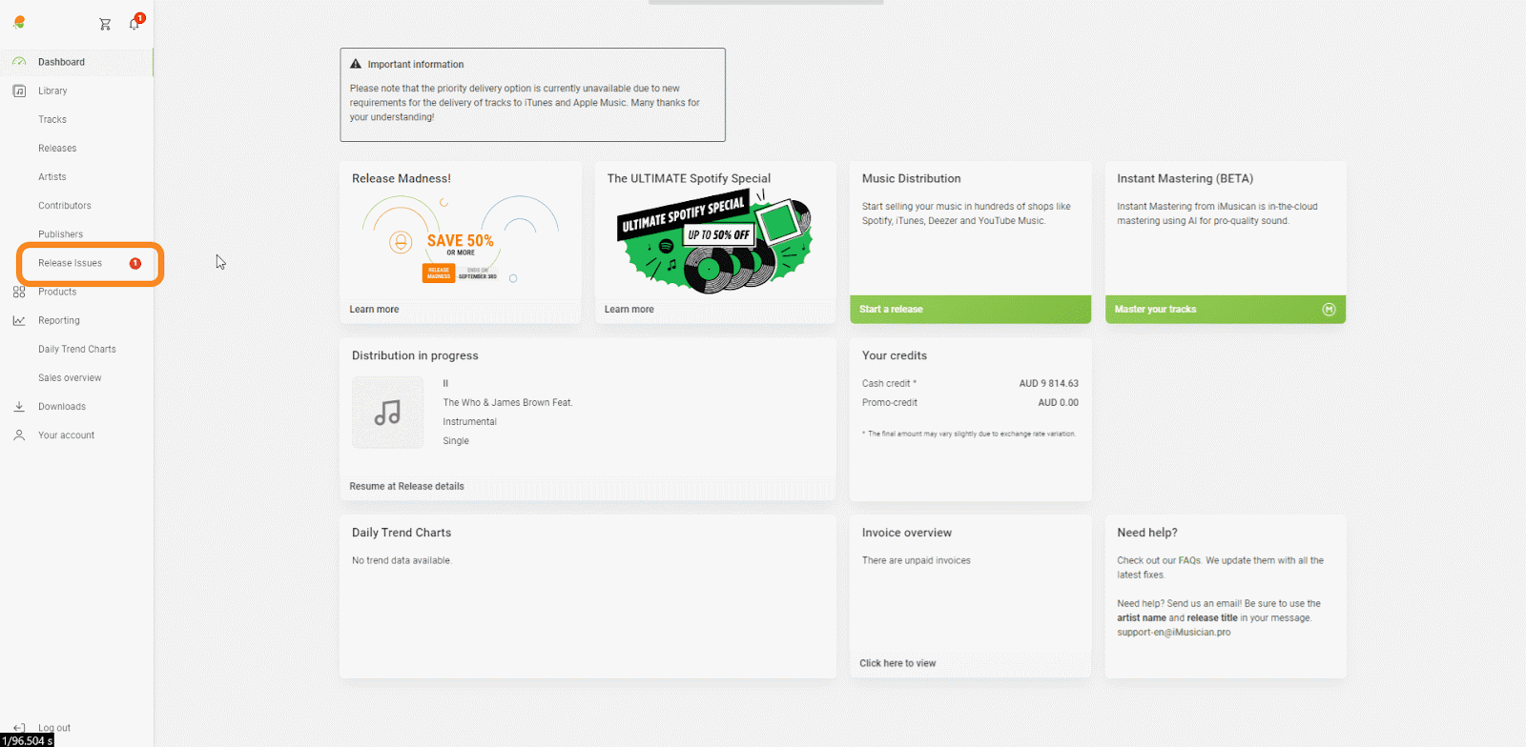
Task: Click 'No trend data available.' text
Action: click(x=402, y=560)
